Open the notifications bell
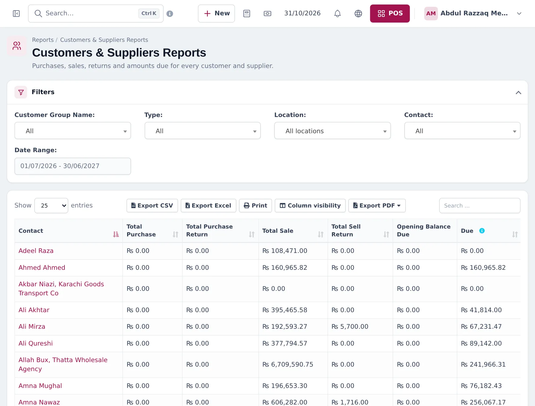 337,14
